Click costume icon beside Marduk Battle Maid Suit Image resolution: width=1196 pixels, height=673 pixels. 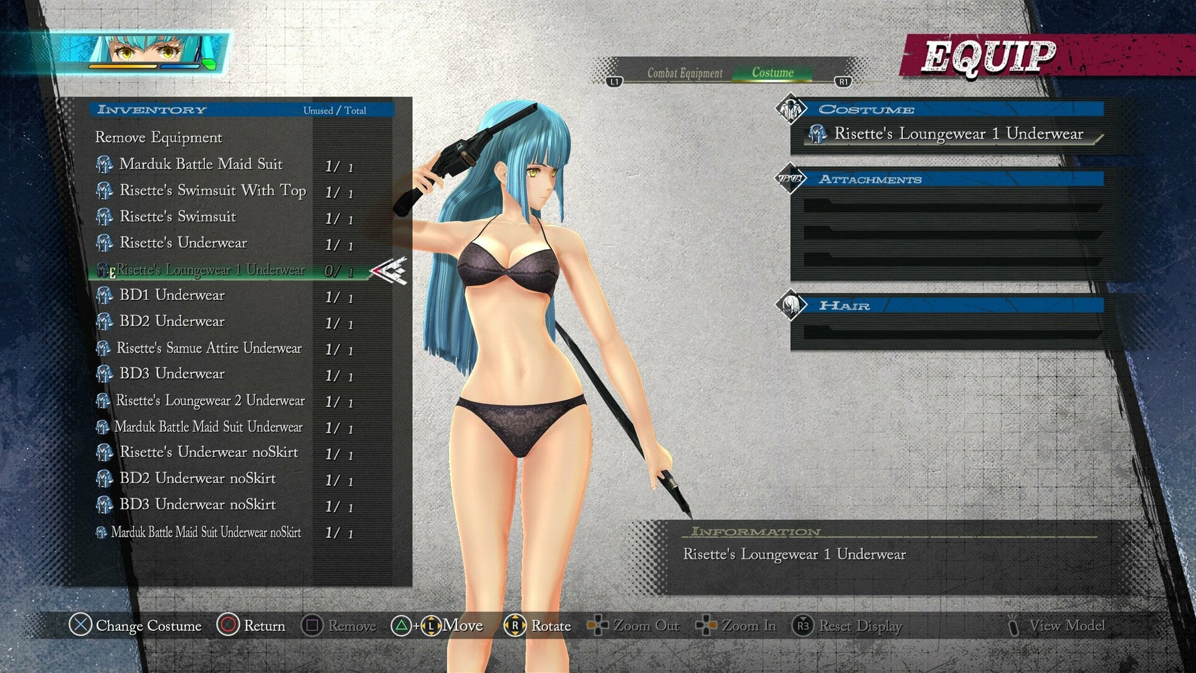pos(105,165)
